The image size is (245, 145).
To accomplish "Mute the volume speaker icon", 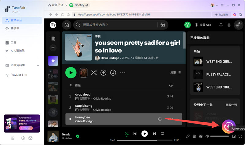I will coord(207,136).
